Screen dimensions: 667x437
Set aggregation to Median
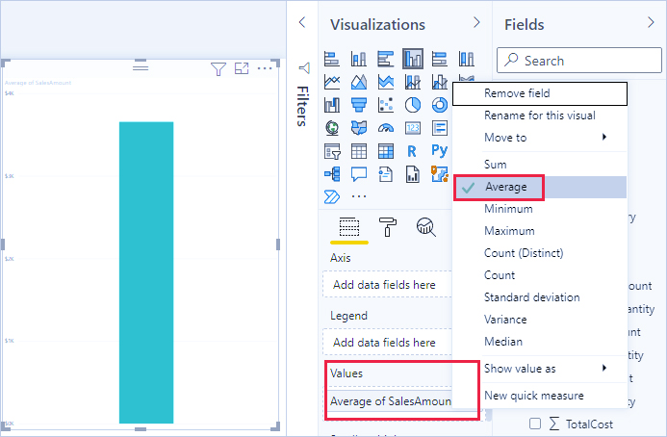[540, 342]
